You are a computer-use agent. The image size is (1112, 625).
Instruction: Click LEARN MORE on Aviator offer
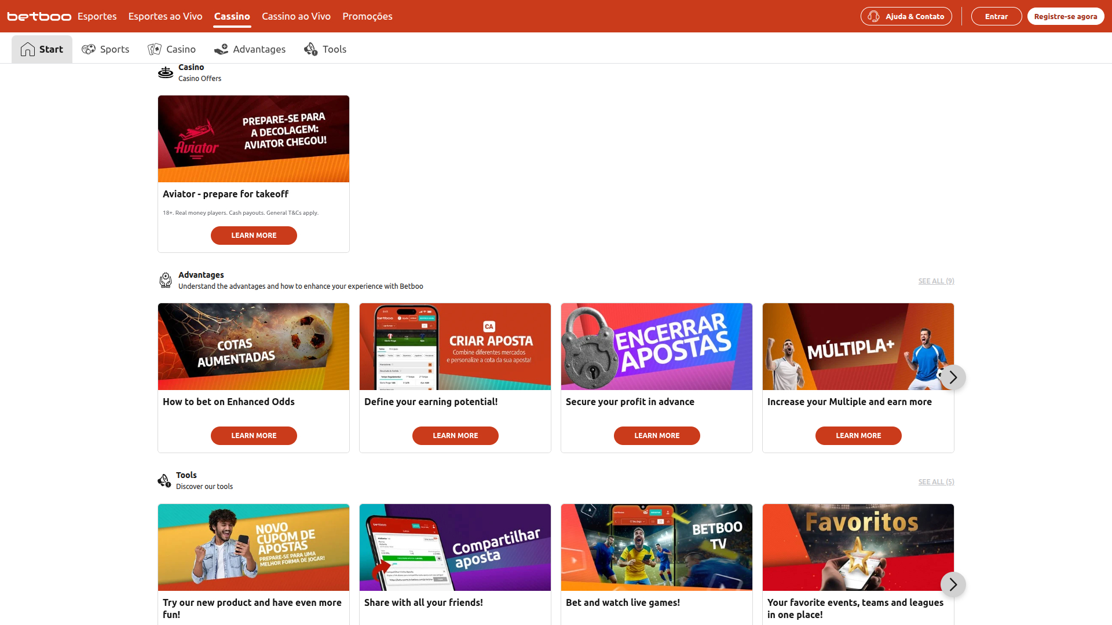pyautogui.click(x=253, y=235)
